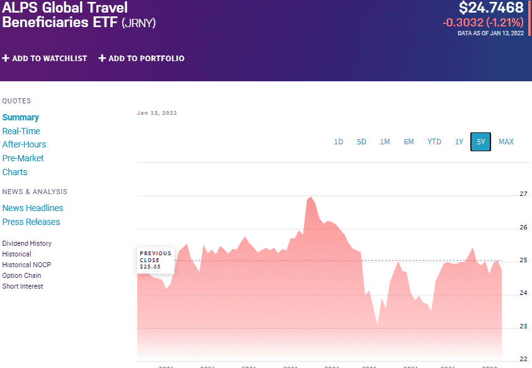The width and height of the screenshot is (532, 368).
Task: Select the MAX chart range
Action: pyautogui.click(x=506, y=142)
